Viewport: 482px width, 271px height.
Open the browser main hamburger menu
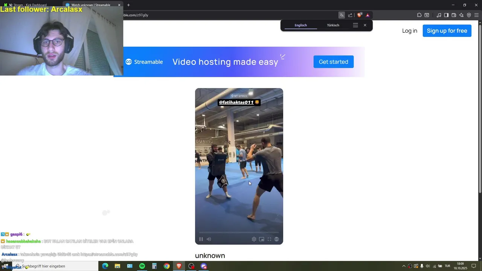point(476,15)
